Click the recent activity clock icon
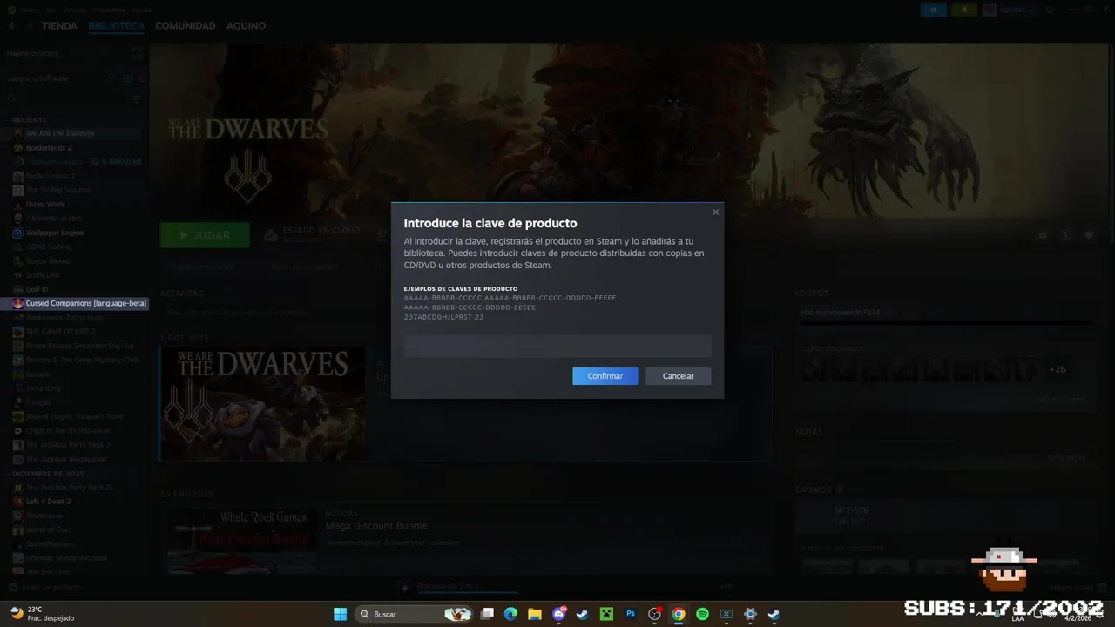 (x=128, y=78)
